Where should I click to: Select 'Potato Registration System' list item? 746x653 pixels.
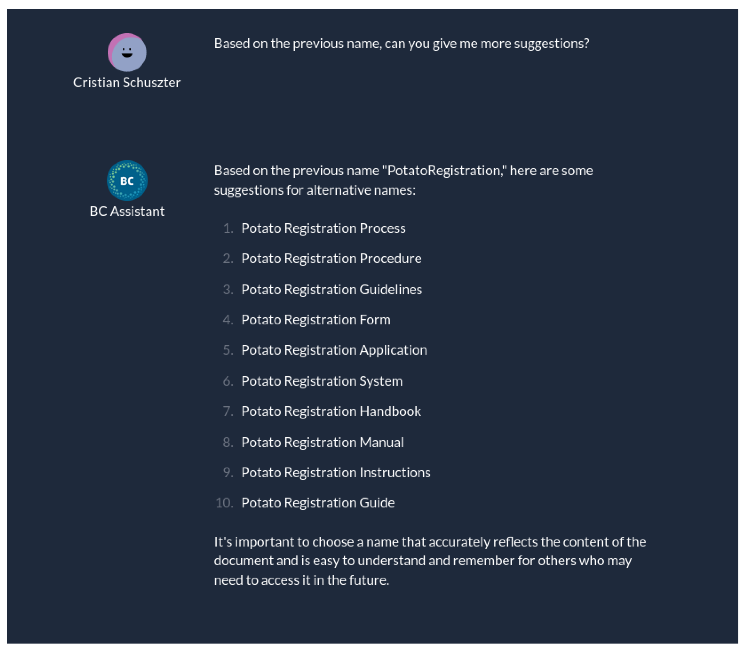[x=322, y=381]
